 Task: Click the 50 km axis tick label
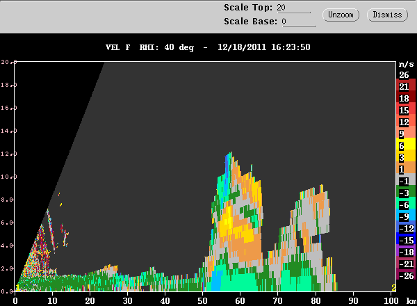[x=202, y=301]
